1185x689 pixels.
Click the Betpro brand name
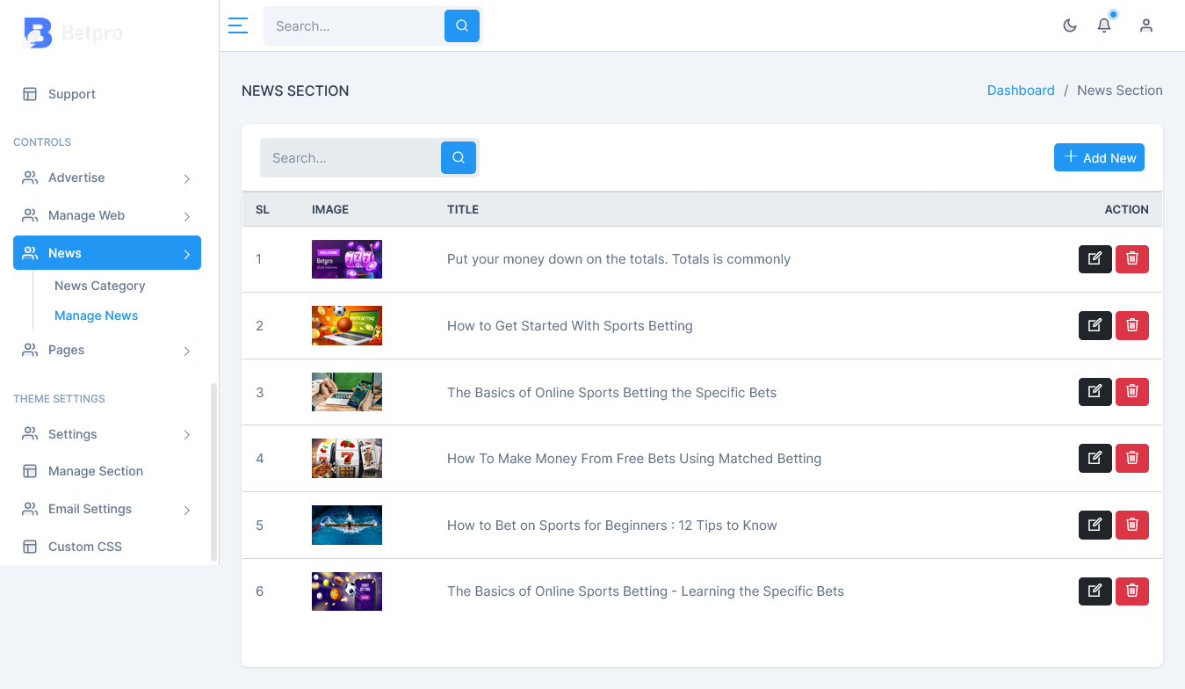click(x=92, y=33)
